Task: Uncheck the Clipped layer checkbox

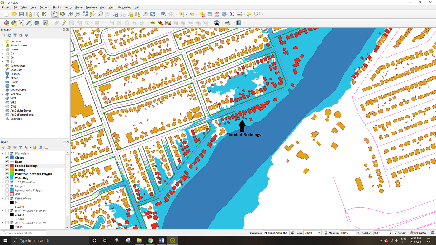Action: click(7, 158)
